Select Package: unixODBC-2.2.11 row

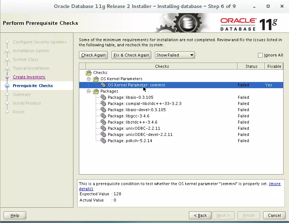pos(181,128)
